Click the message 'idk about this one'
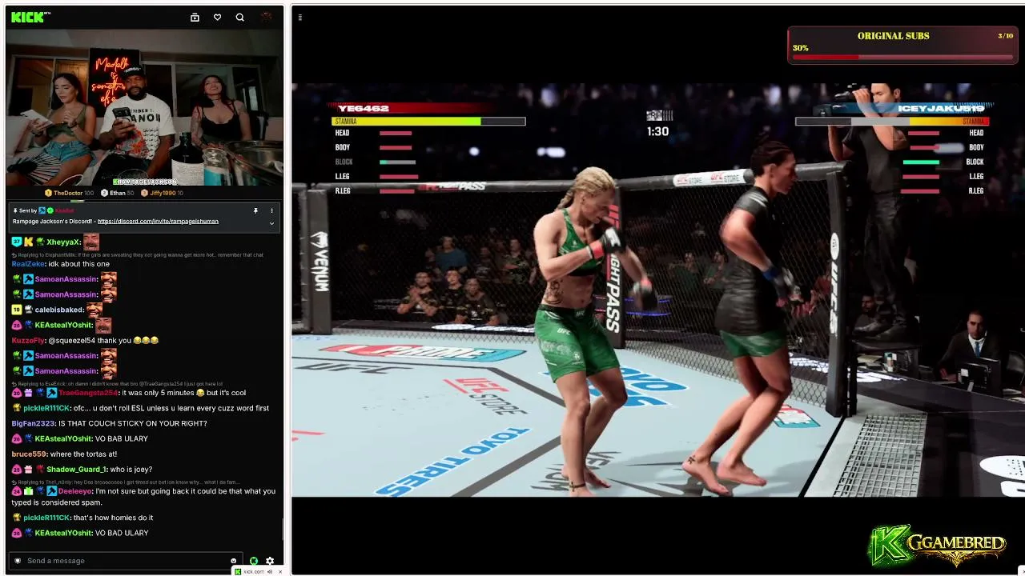The height and width of the screenshot is (576, 1025). click(x=79, y=264)
